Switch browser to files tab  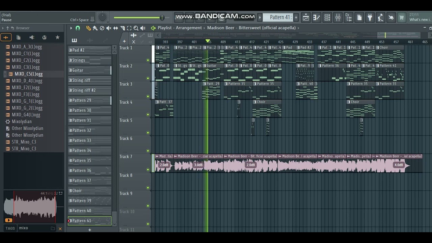coord(19,37)
